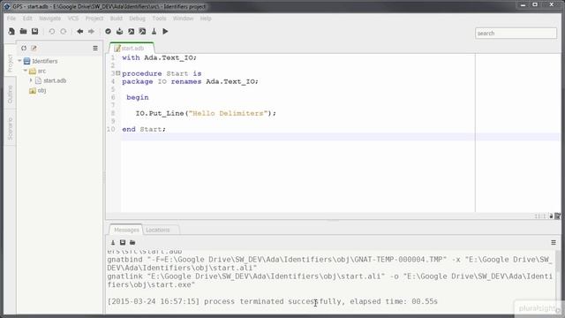Clear messages with the broom icon
565x318 pixels.
pyautogui.click(x=113, y=243)
